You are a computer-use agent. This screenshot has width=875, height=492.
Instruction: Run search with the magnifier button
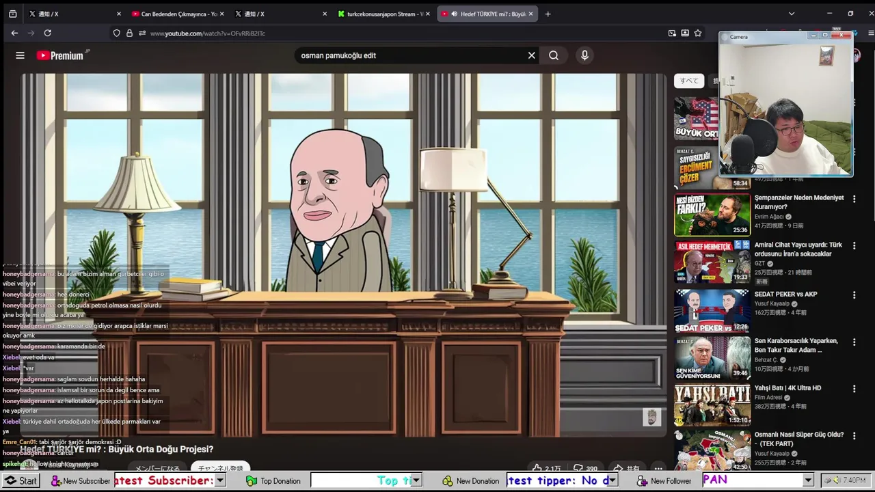[554, 55]
